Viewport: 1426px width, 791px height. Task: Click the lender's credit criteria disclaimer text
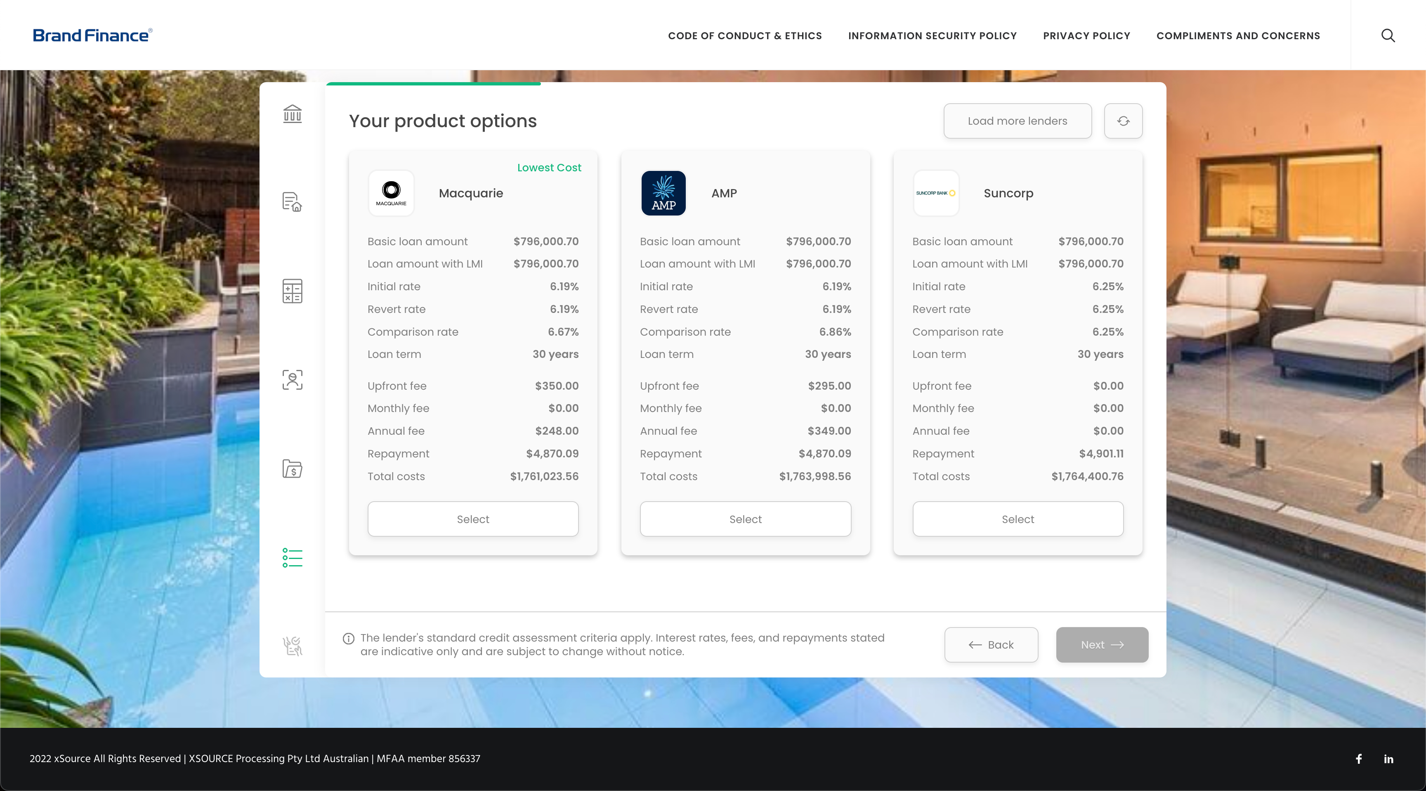pos(622,645)
